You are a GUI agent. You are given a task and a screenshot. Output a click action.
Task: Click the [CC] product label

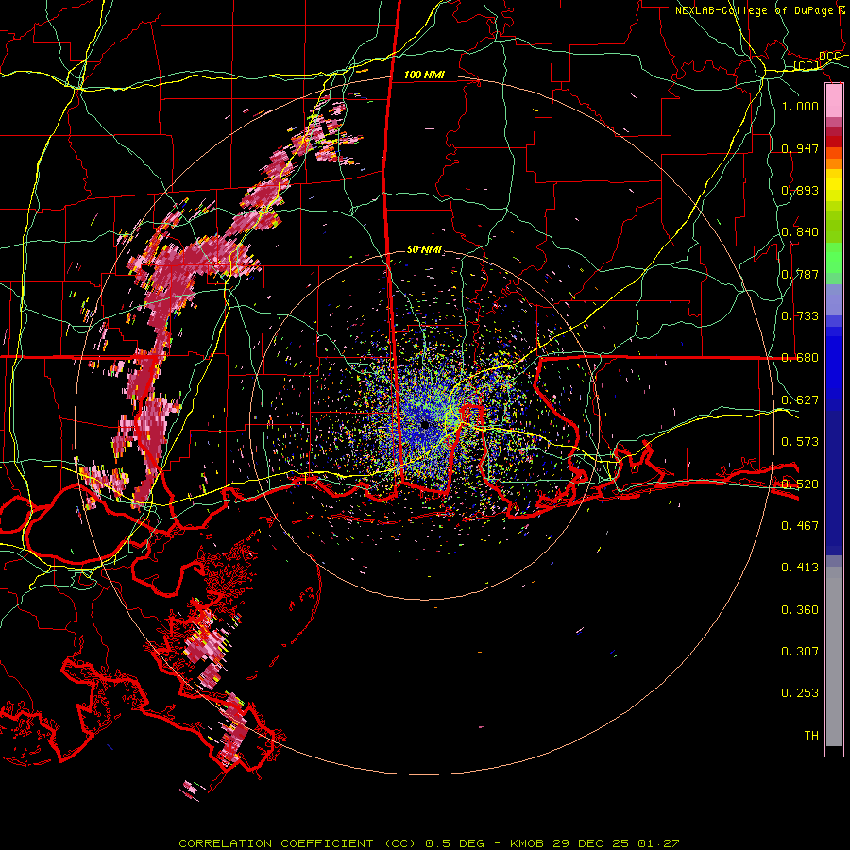coord(807,66)
